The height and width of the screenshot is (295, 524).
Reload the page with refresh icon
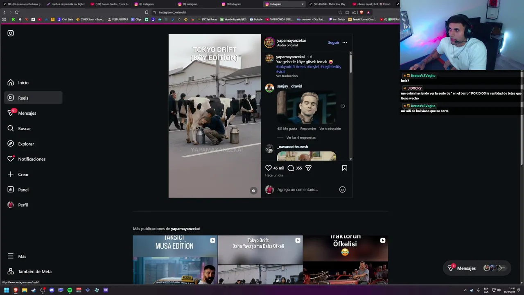[16, 12]
